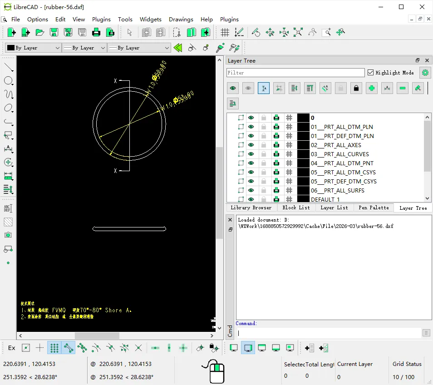Click the Auto Zoom toolbar icon
The width and height of the screenshot is (433, 385).
[298, 32]
